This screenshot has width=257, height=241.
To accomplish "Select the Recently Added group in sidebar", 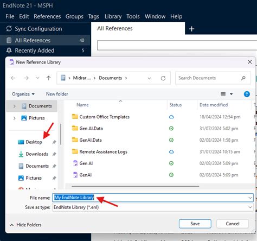I will tap(45, 50).
